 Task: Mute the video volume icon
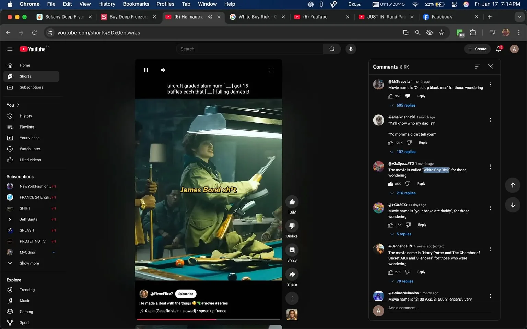tap(163, 70)
